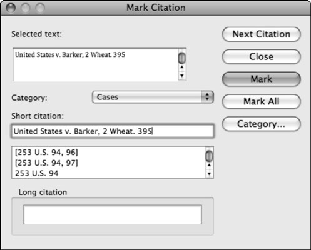This screenshot has width=311, height=250.
Task: Open the Cases category dropdown
Action: coord(153,97)
